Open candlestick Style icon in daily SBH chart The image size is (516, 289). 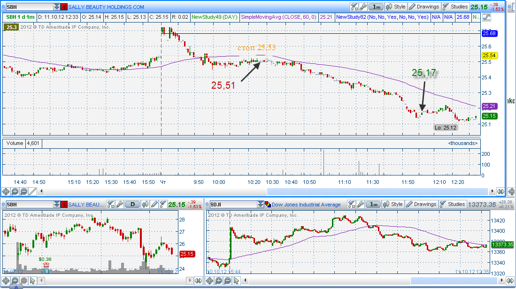(x=145, y=205)
